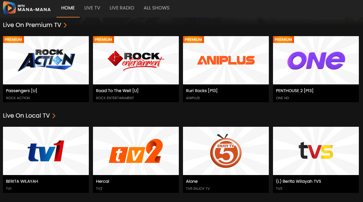Screen dimensions: 363x202
Task: Open the show title Road To The Well [U]
Action: click(117, 91)
